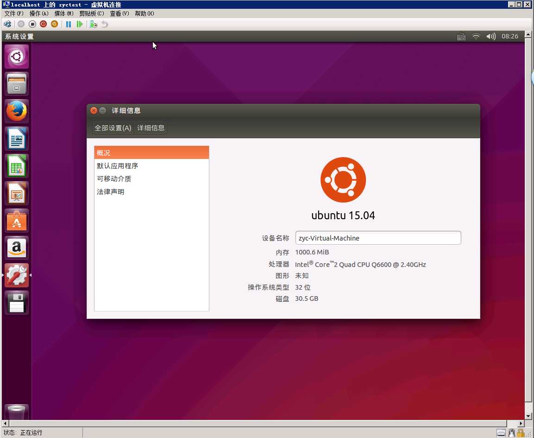This screenshot has width=534, height=438.
Task: Click the keyboard status icon in the status bar
Action: [501, 433]
